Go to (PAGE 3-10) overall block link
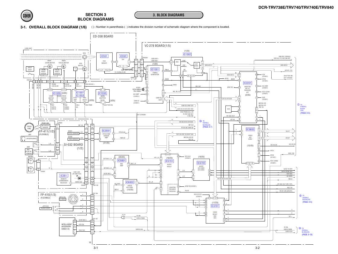The height and width of the screenshot is (254, 338). (307, 235)
